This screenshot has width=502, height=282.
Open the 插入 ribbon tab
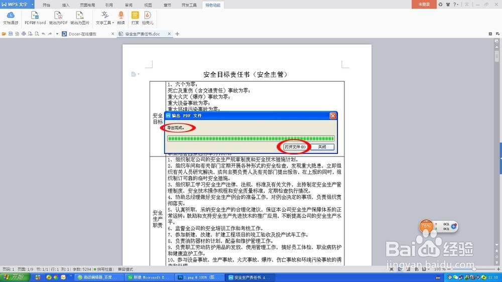(x=66, y=5)
